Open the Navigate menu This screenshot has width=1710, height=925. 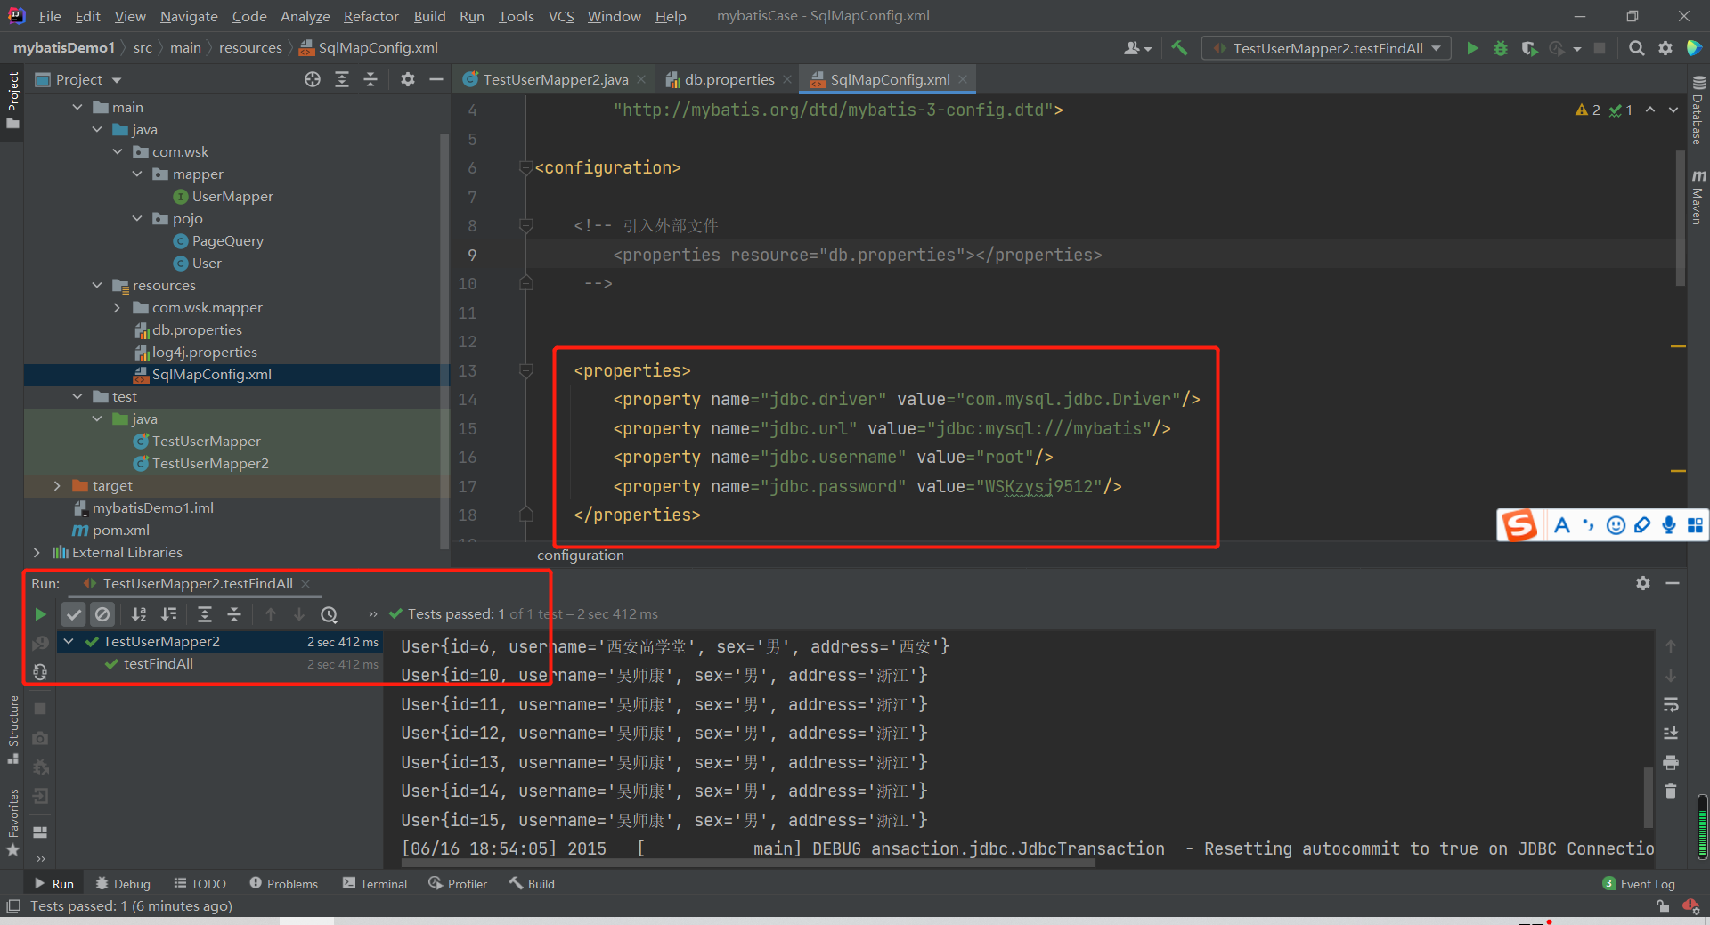coord(189,16)
